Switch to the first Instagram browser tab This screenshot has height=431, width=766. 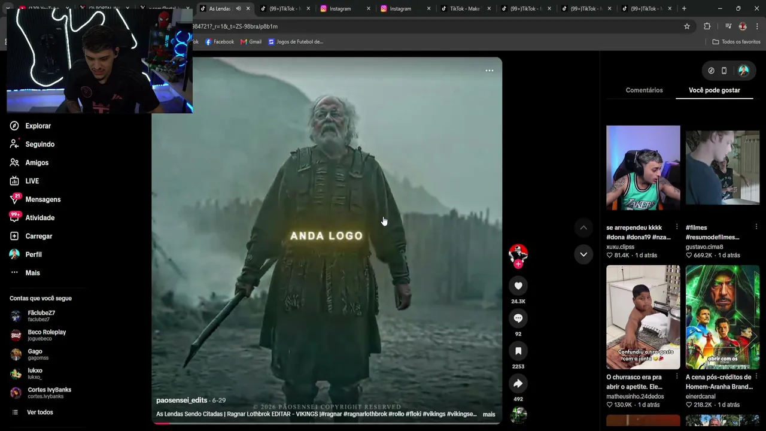coord(345,8)
